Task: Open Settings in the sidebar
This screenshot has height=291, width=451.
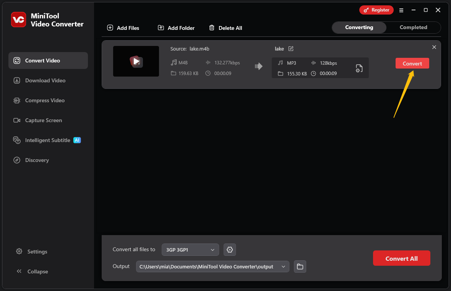Action: pyautogui.click(x=32, y=252)
